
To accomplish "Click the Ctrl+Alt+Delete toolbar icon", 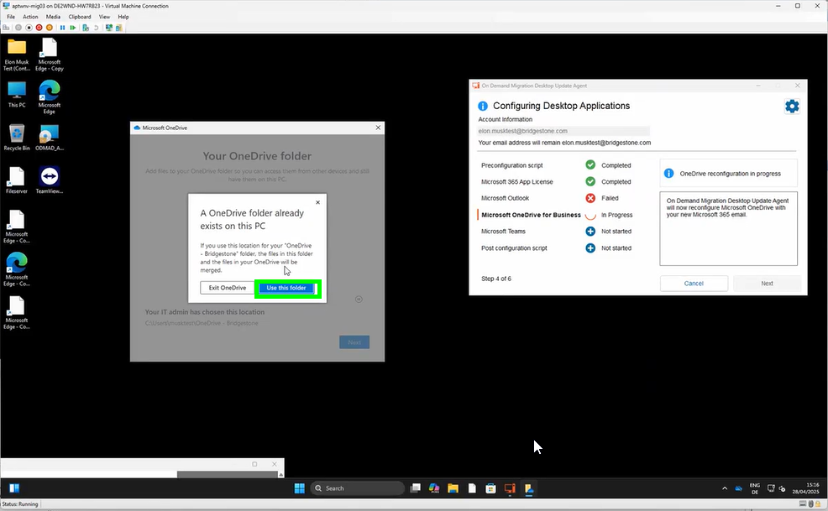I will click(7, 28).
